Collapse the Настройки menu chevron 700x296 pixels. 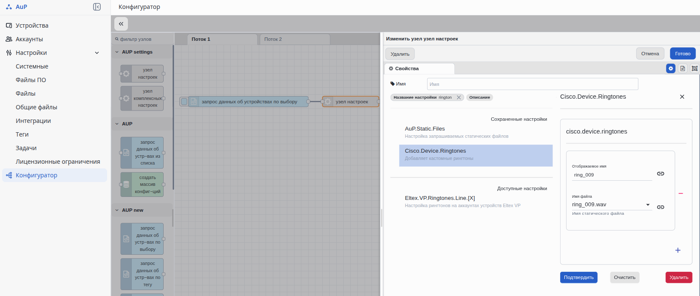[97, 53]
